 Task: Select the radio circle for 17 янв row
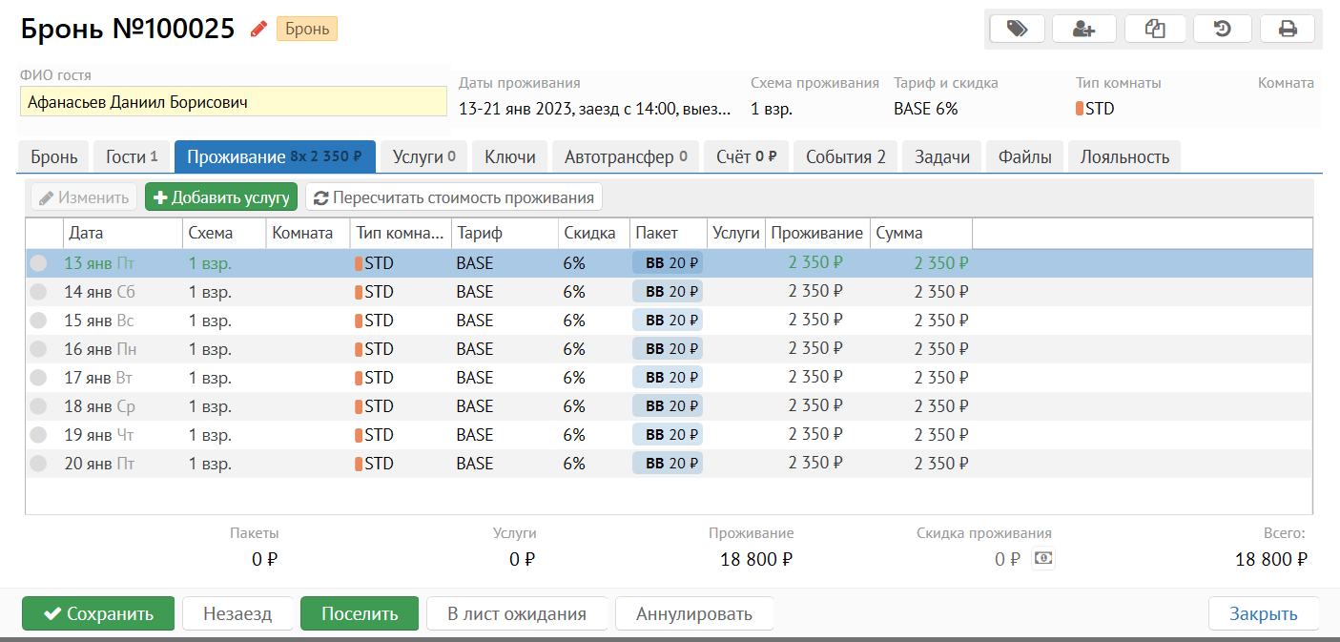coord(38,378)
